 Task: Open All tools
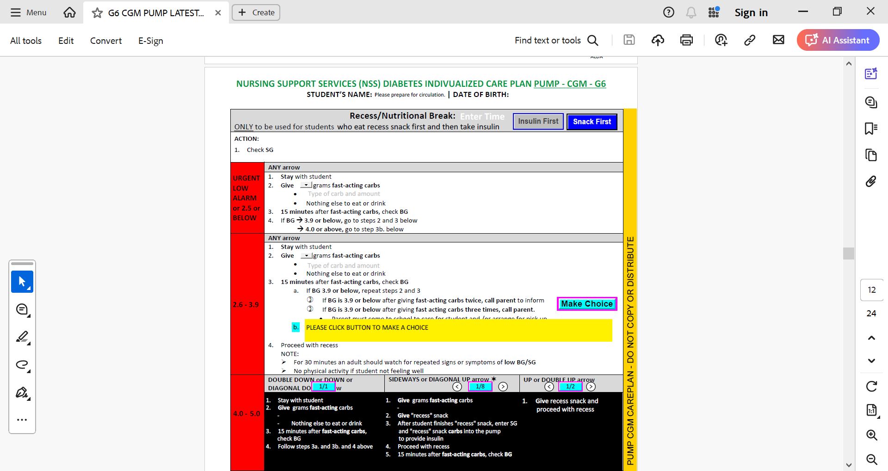[26, 41]
